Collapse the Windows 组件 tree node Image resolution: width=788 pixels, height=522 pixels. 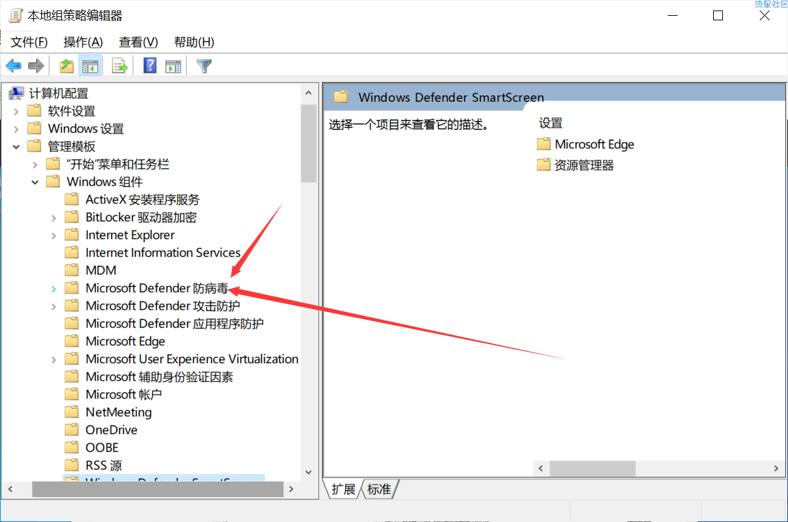pyautogui.click(x=35, y=182)
